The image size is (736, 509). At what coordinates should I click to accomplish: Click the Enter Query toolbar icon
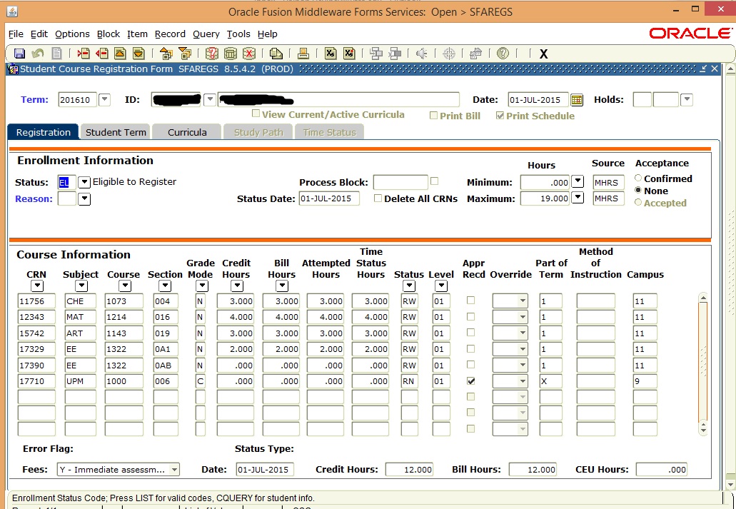[212, 54]
